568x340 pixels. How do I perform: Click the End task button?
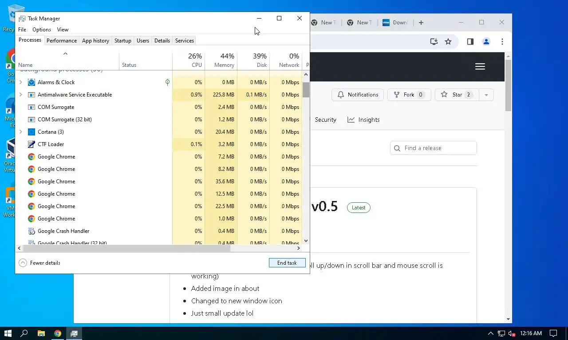[287, 263]
